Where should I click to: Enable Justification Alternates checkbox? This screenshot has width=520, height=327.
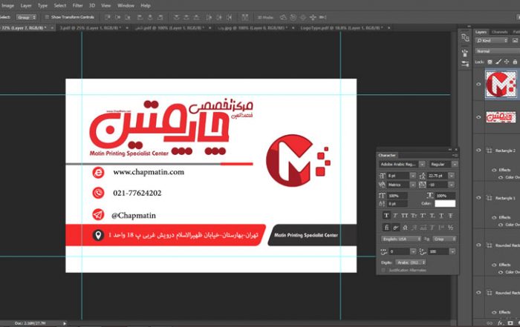coord(383,271)
